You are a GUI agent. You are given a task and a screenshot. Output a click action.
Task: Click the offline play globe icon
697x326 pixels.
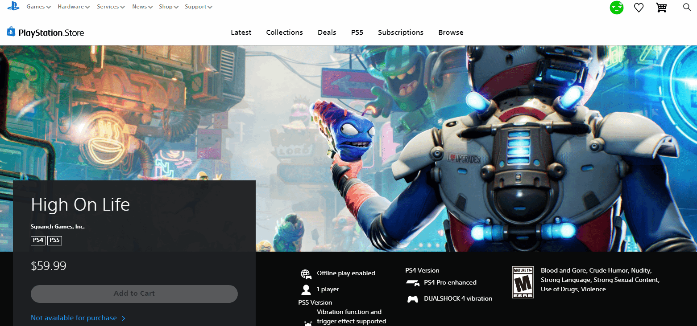(306, 273)
